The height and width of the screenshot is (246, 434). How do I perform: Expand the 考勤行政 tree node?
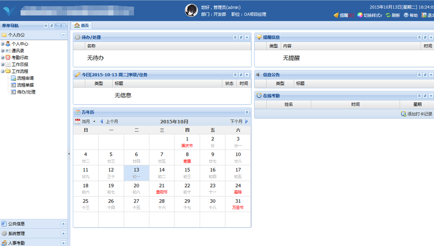pos(2,57)
